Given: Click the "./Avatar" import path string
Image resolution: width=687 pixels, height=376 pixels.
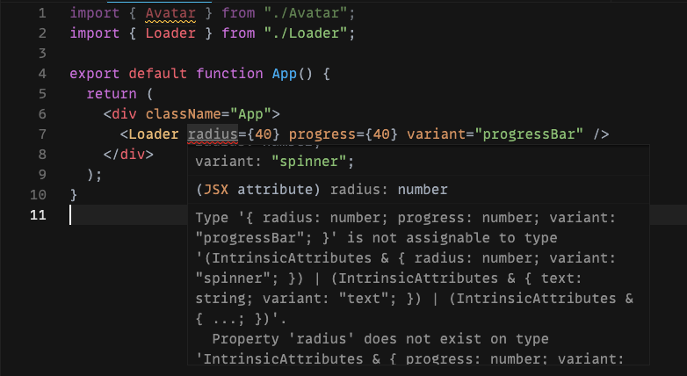Looking at the screenshot, I should tap(306, 13).
